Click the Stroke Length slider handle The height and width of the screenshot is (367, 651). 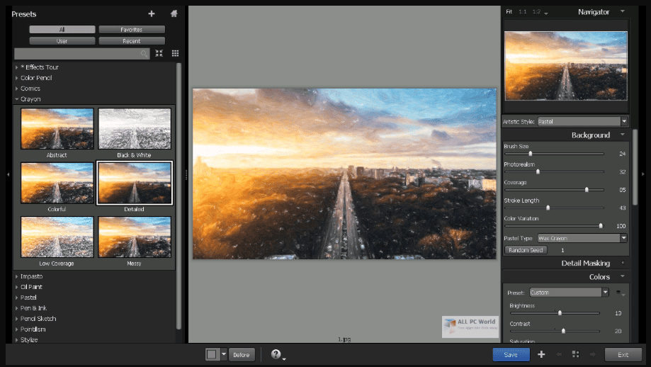pyautogui.click(x=548, y=208)
